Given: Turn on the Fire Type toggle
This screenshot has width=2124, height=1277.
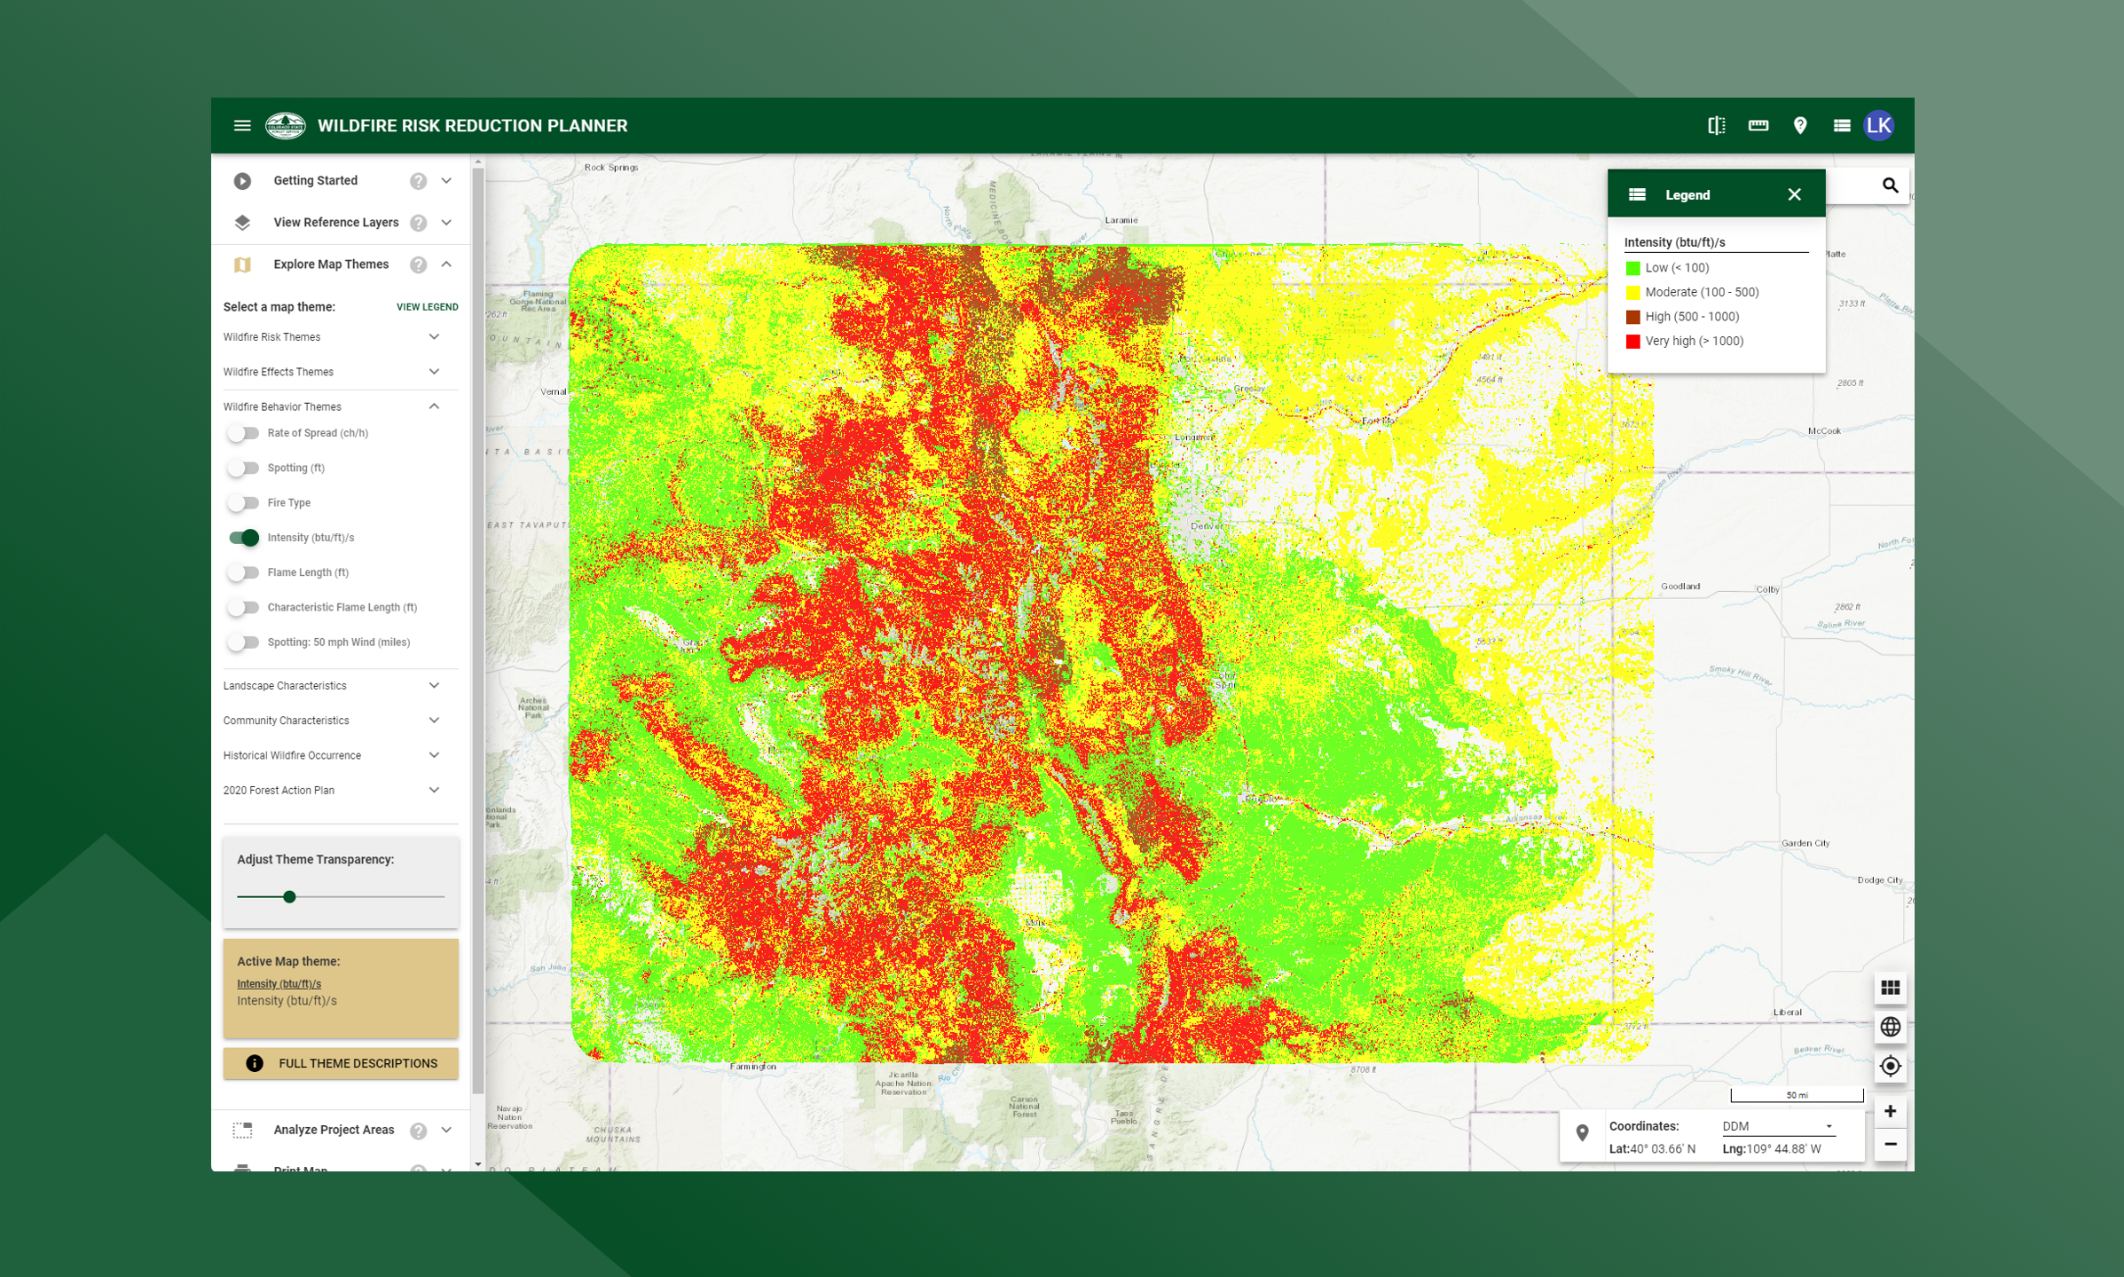Looking at the screenshot, I should (x=243, y=503).
